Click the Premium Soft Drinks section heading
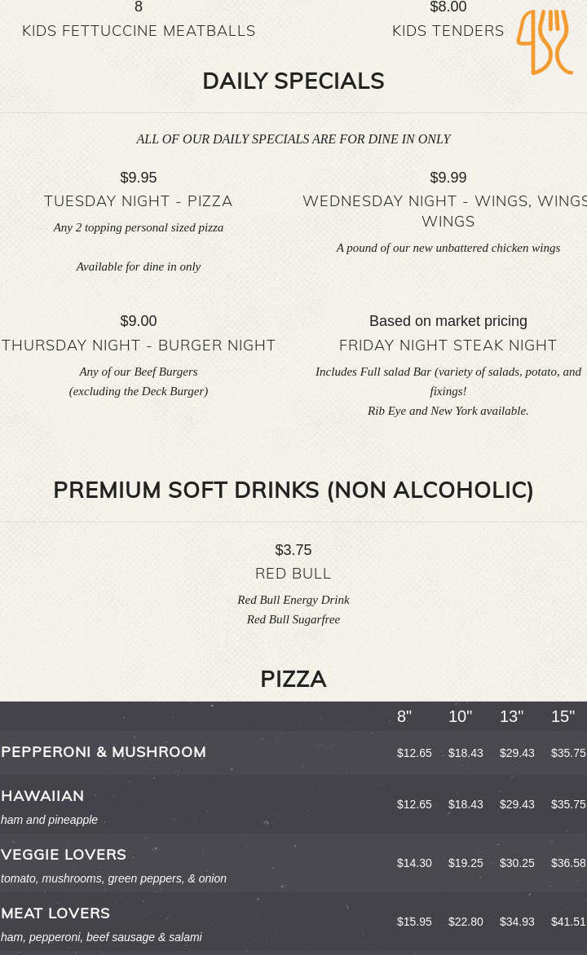Image resolution: width=587 pixels, height=955 pixels. (x=293, y=491)
